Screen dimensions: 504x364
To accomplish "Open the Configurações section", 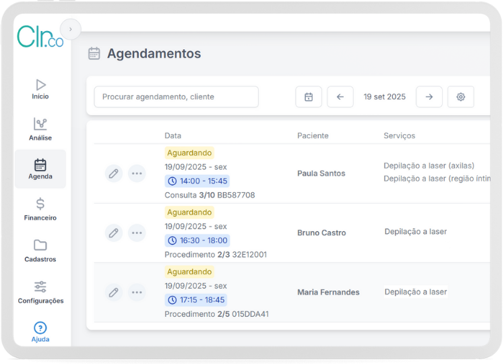I will [40, 293].
